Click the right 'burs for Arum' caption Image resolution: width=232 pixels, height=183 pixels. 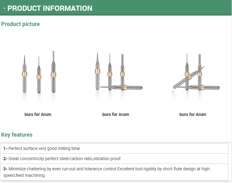point(193,114)
